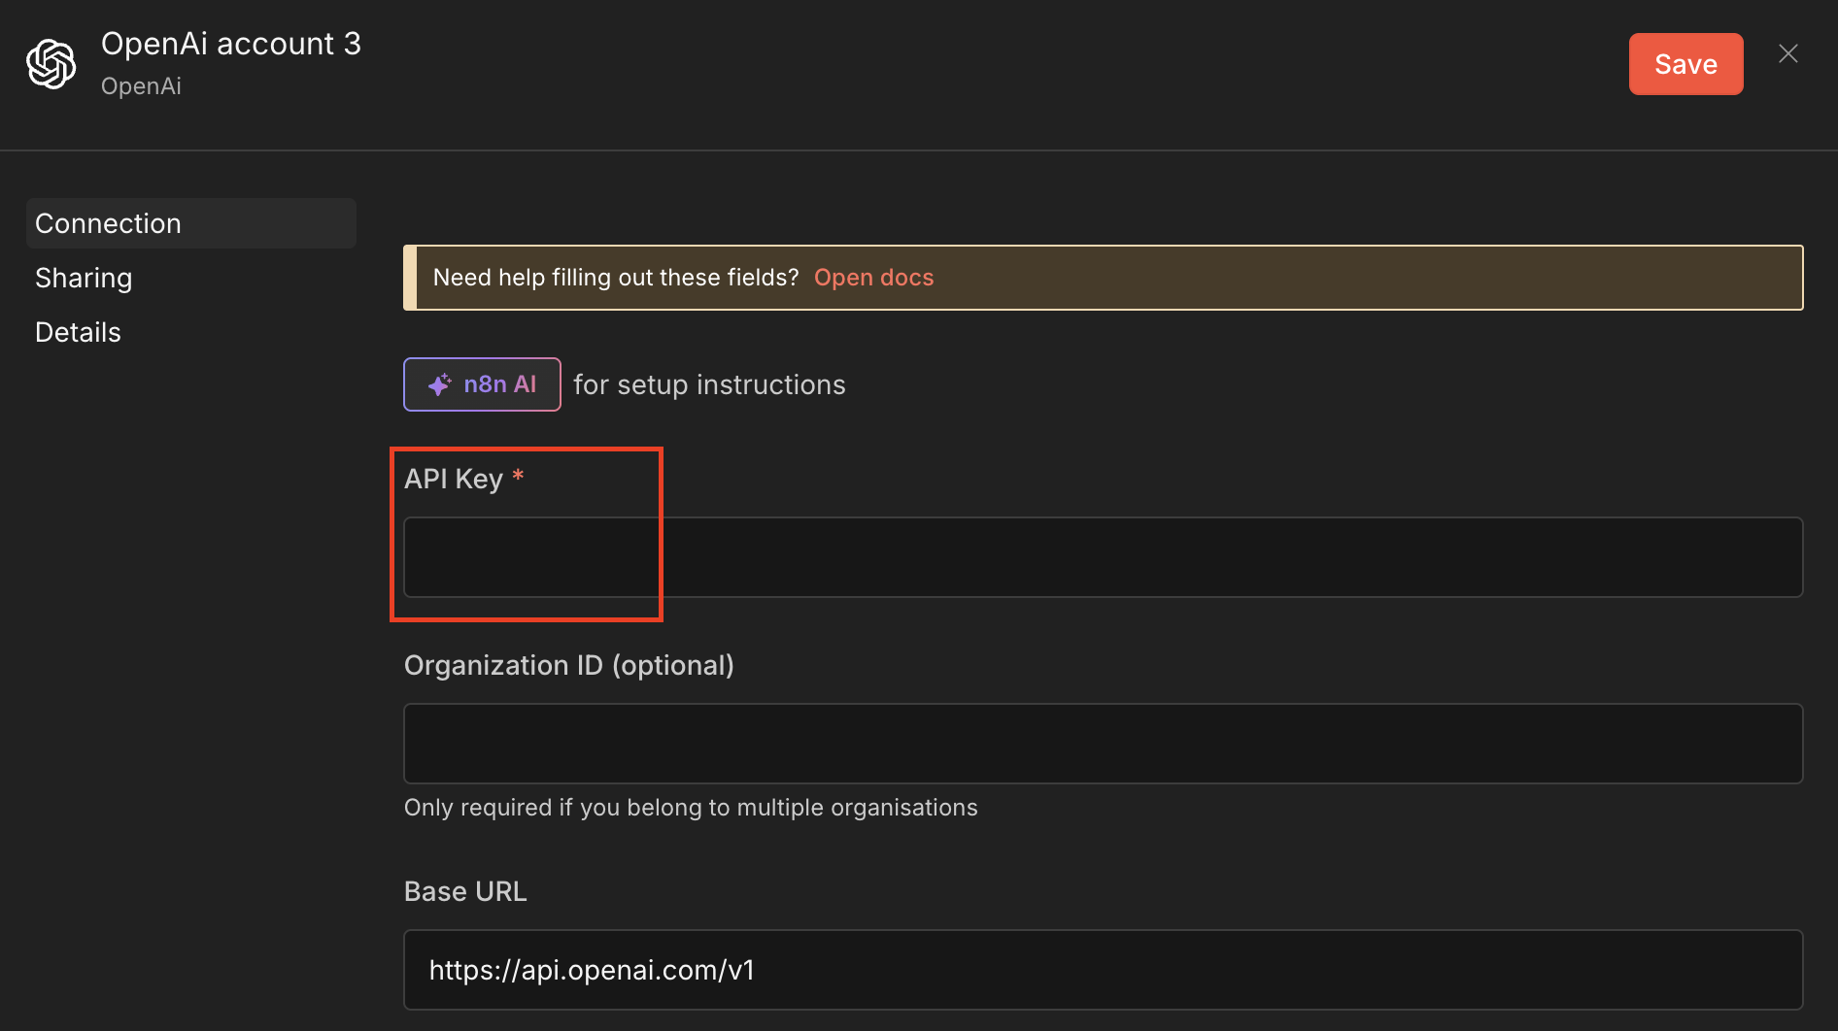Click the OpenAI logo icon
The image size is (1838, 1031).
click(51, 64)
